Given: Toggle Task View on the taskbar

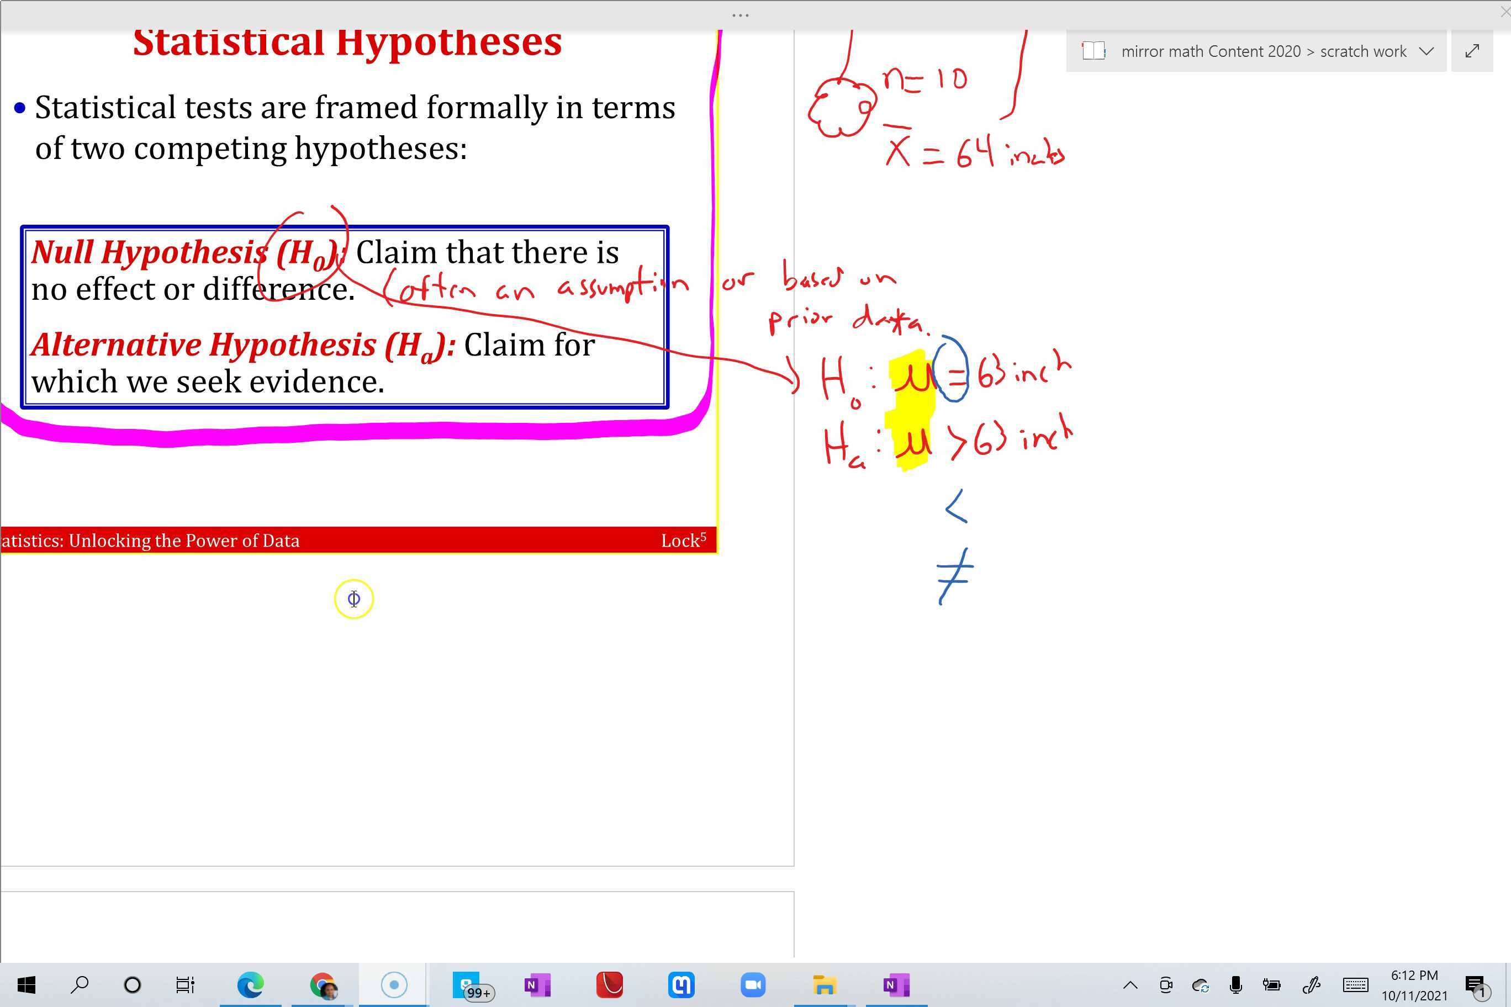Looking at the screenshot, I should pos(185,984).
